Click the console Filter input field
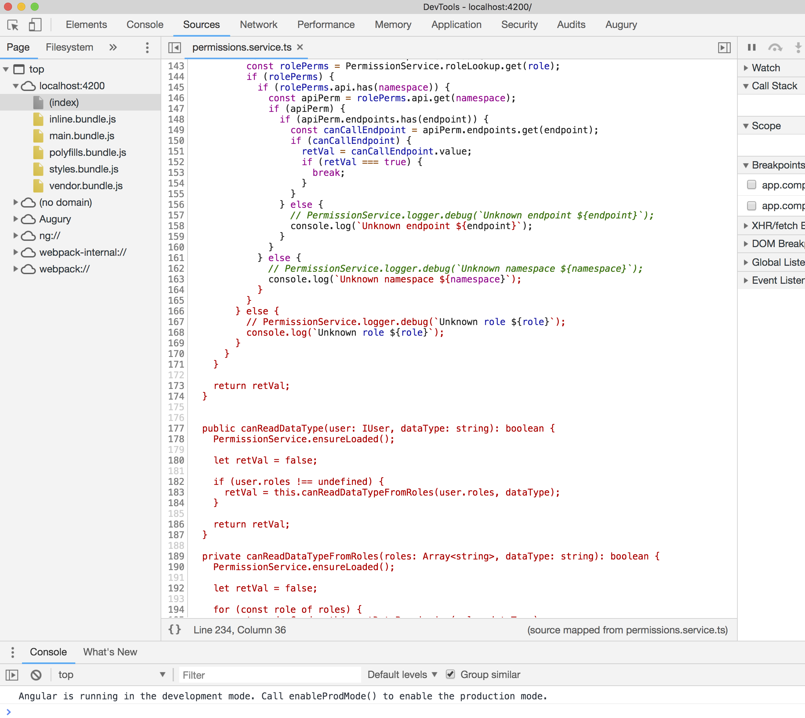 [x=270, y=675]
